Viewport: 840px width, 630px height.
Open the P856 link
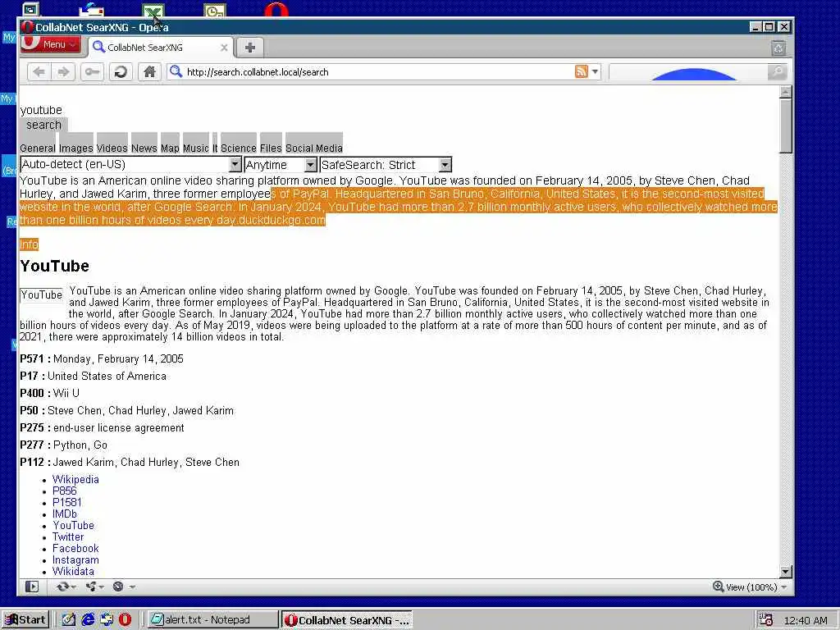[x=64, y=491]
